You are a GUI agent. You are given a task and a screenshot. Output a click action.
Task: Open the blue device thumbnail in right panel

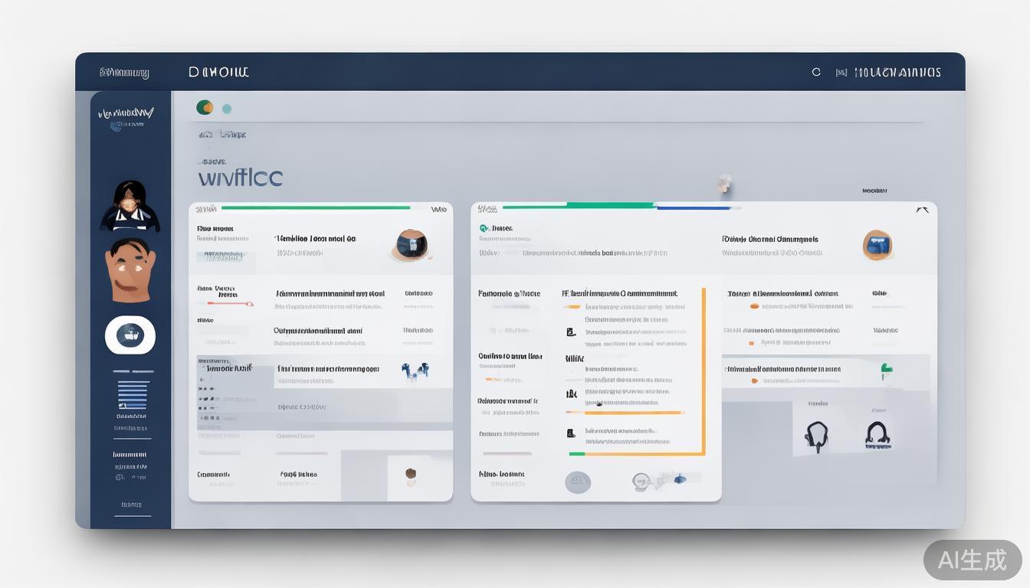pyautogui.click(x=877, y=244)
